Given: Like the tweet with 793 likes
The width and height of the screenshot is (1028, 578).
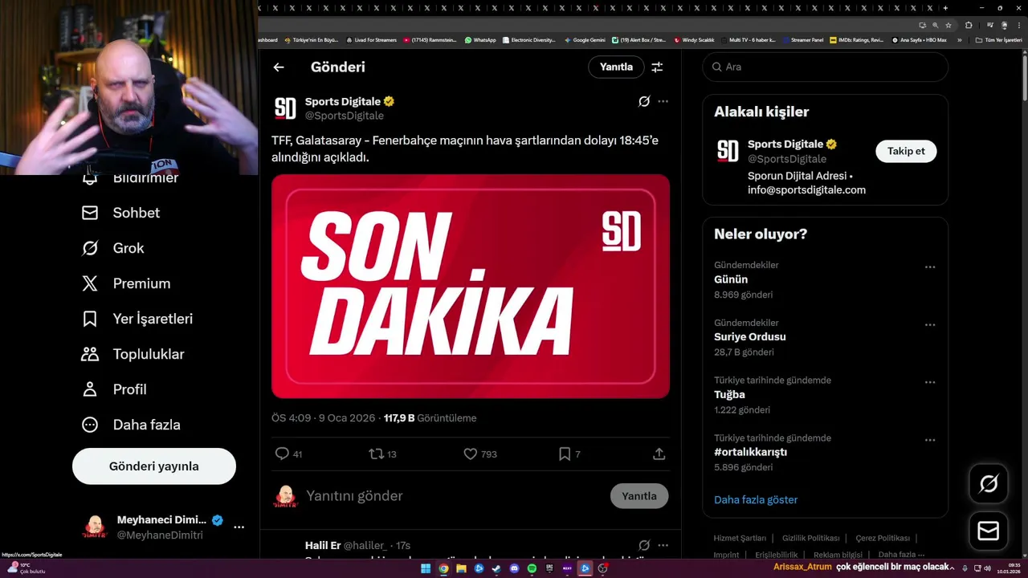Looking at the screenshot, I should [471, 454].
